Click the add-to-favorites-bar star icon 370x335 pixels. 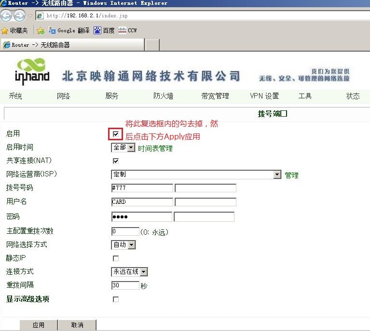(41, 30)
